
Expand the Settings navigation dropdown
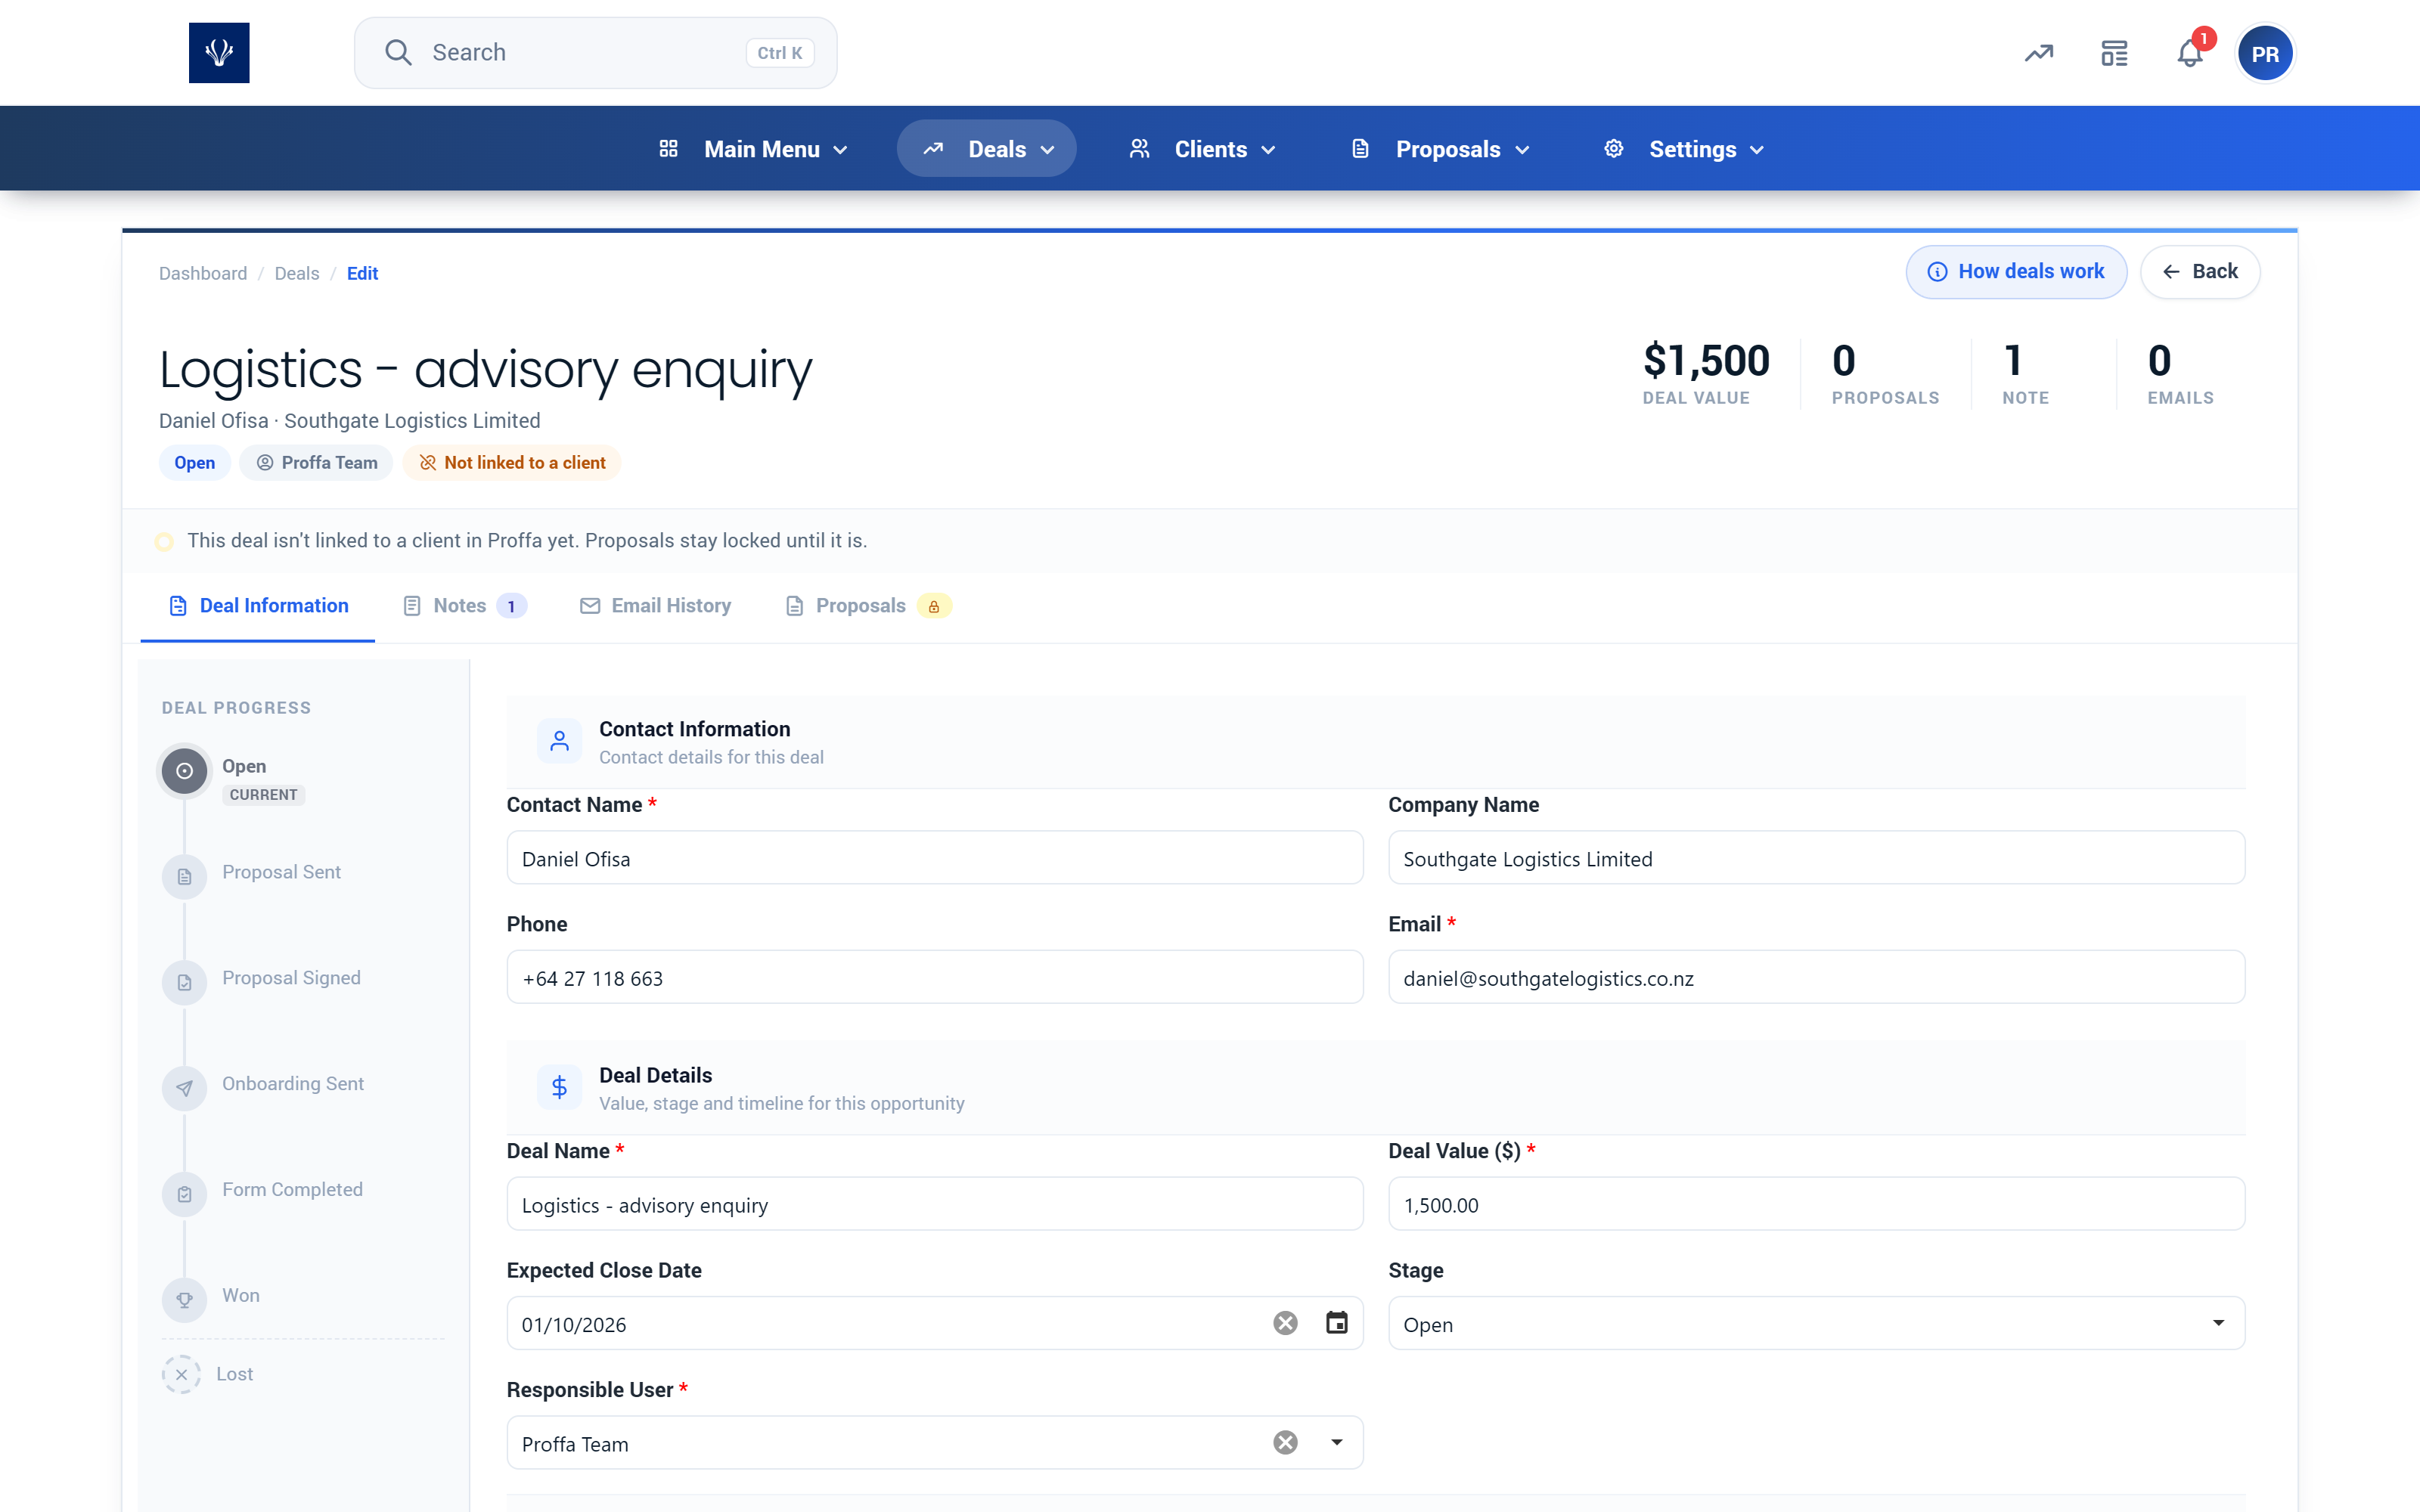point(1683,149)
